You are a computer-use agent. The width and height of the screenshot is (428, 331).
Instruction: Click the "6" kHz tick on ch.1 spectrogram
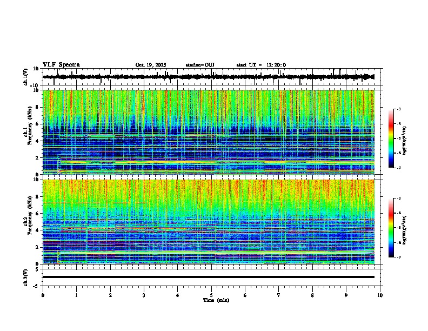(38, 124)
